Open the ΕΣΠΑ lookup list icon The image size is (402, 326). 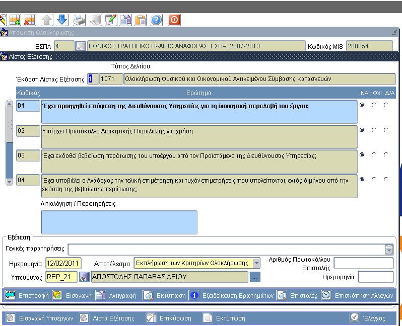point(81,46)
